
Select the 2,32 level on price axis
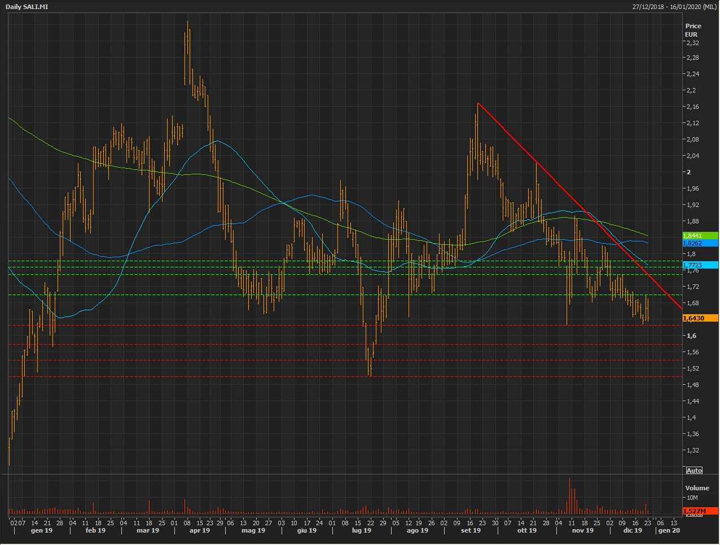click(692, 43)
